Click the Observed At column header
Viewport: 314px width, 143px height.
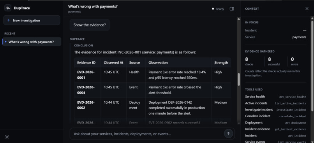[113, 62]
